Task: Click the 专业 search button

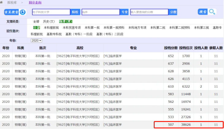Action: click(125, 12)
